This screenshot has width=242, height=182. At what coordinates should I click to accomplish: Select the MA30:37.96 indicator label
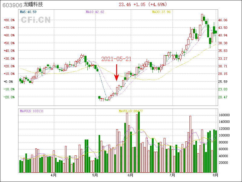pos(161,12)
